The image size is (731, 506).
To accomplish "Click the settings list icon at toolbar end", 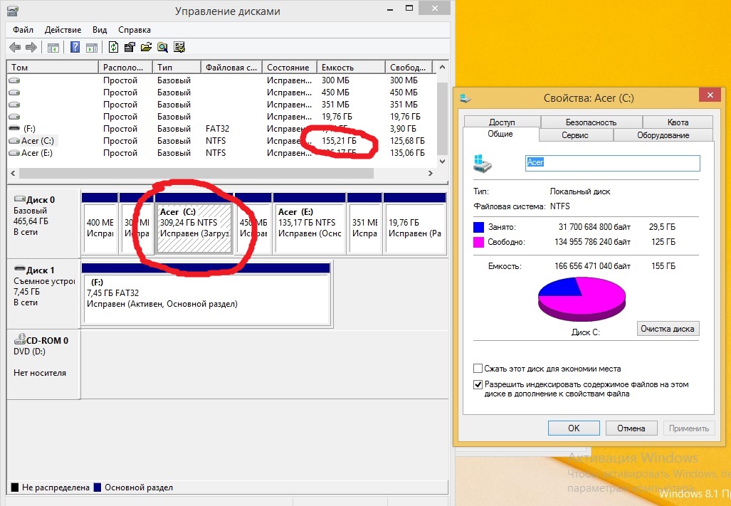I will point(179,48).
